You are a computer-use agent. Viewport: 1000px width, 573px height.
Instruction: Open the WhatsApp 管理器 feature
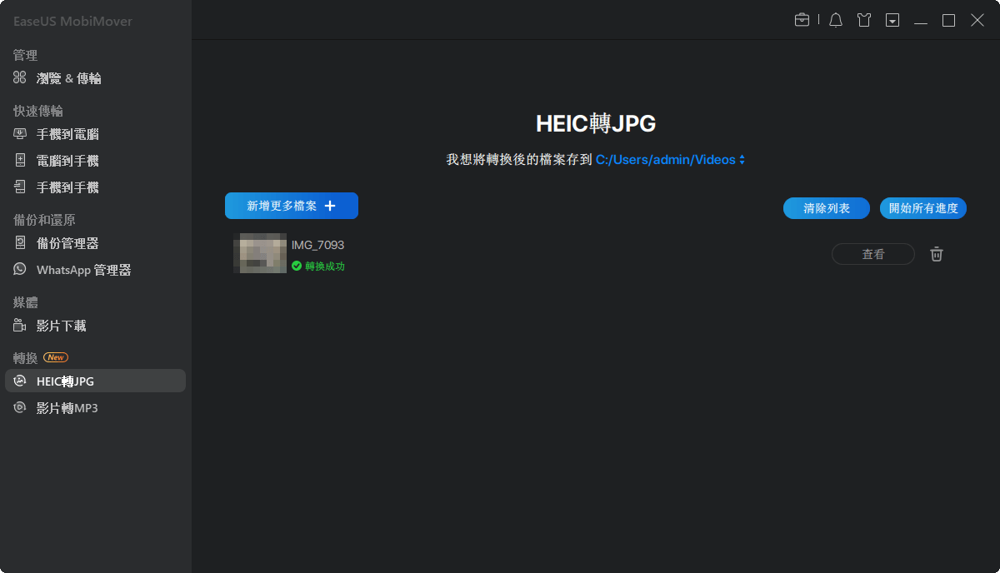pyautogui.click(x=77, y=269)
